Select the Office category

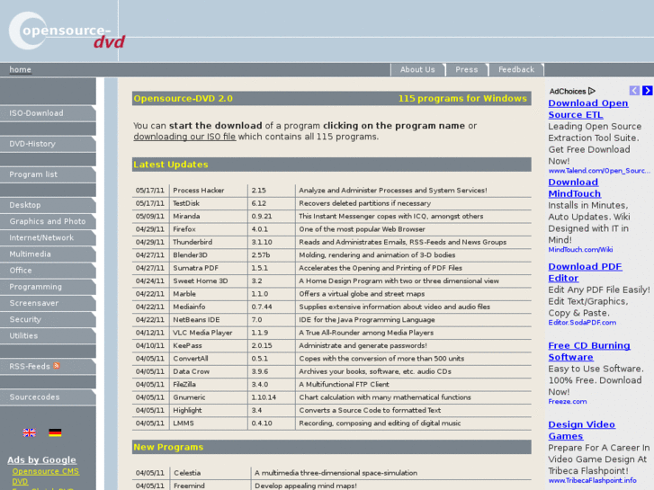[x=48, y=271]
